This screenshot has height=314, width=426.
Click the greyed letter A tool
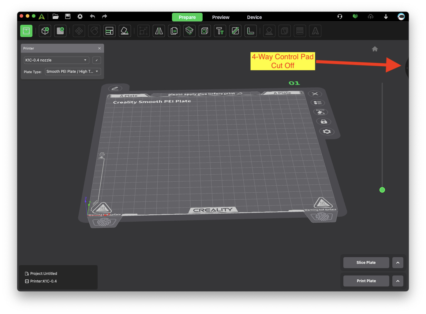pos(315,31)
